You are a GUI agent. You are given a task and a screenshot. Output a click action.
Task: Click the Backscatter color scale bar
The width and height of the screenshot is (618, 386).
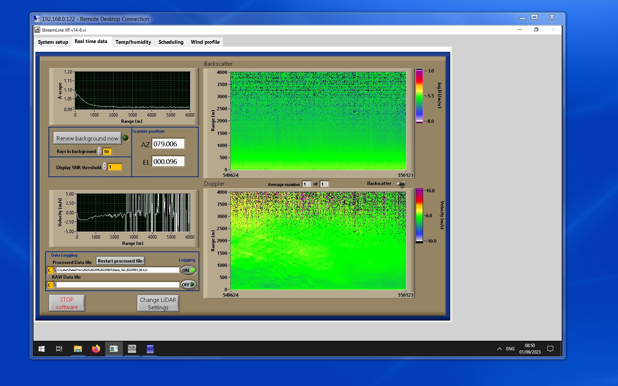419,96
